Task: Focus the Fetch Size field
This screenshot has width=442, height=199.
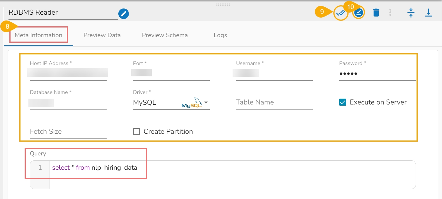Action: tap(68, 132)
